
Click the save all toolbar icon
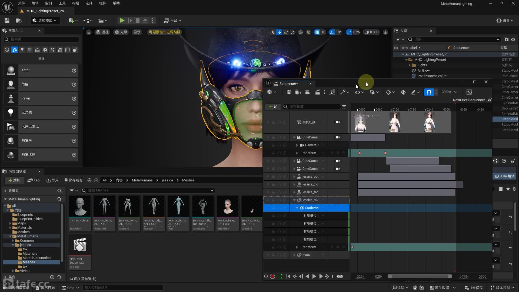coord(7,21)
